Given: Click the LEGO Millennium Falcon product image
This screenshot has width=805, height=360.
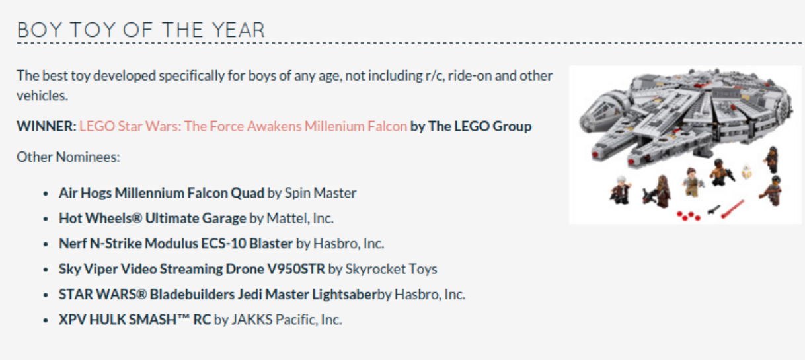Looking at the screenshot, I should (685, 144).
